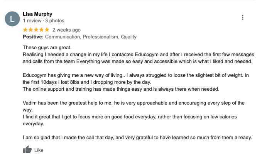Click the line starting 'Educogym has giving me'
The width and height of the screenshot is (262, 163).
coord(136,75)
